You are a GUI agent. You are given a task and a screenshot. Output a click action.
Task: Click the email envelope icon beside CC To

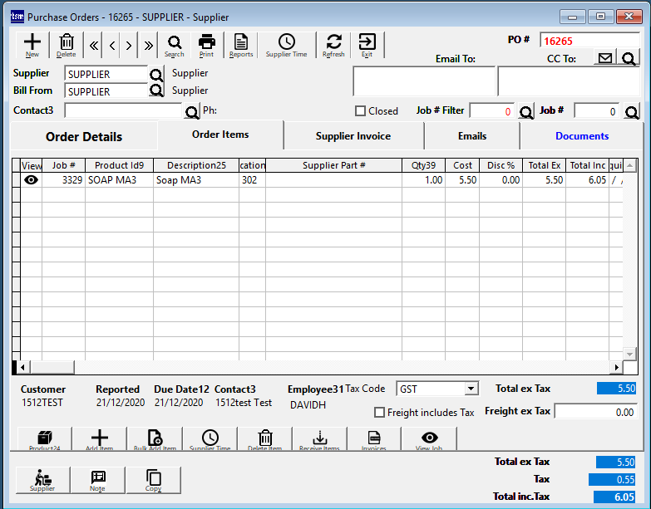click(x=605, y=58)
